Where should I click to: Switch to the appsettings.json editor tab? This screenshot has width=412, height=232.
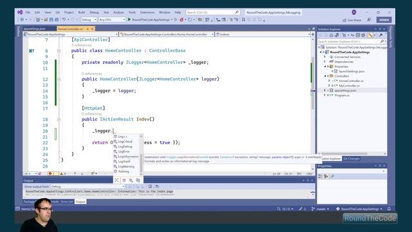click(x=34, y=28)
